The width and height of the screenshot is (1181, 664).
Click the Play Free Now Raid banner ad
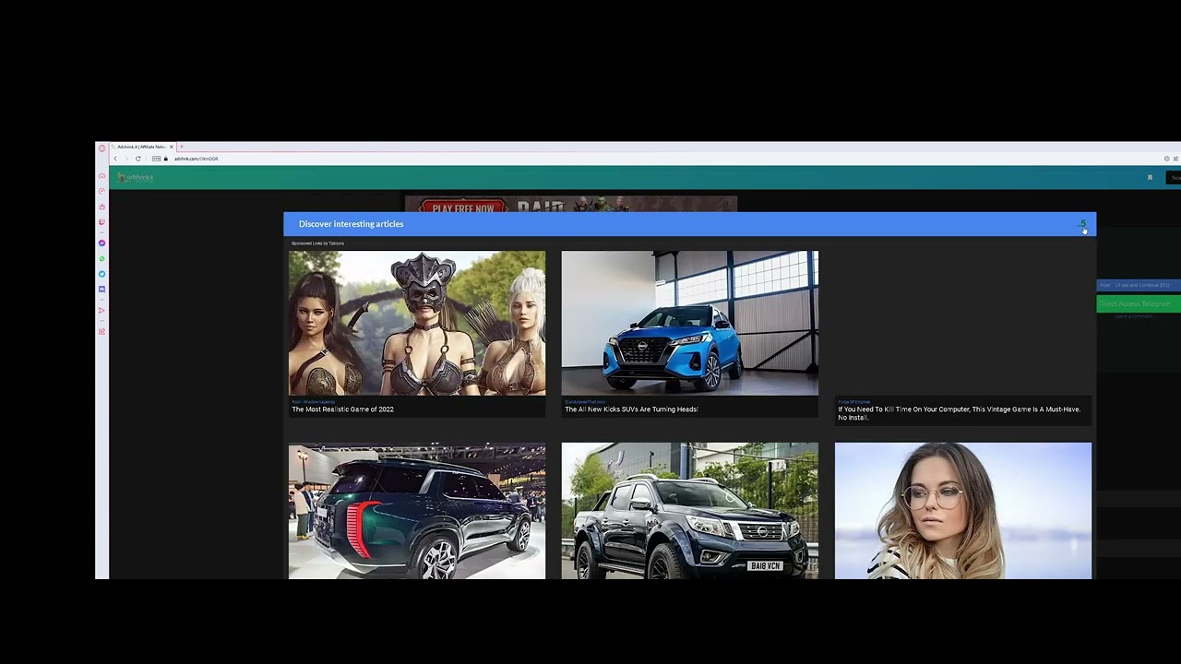[571, 205]
